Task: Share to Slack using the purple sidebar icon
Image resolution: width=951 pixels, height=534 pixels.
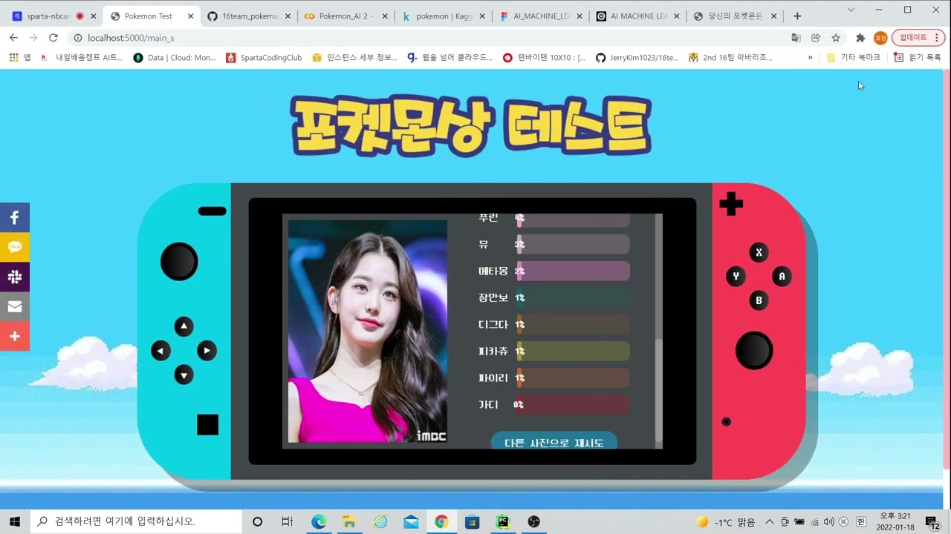Action: point(15,277)
